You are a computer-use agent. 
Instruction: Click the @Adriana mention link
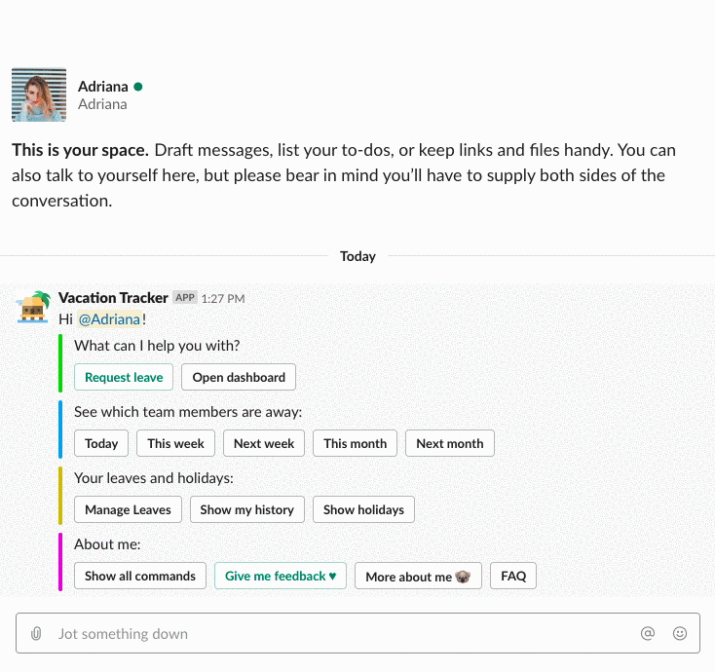[109, 319]
